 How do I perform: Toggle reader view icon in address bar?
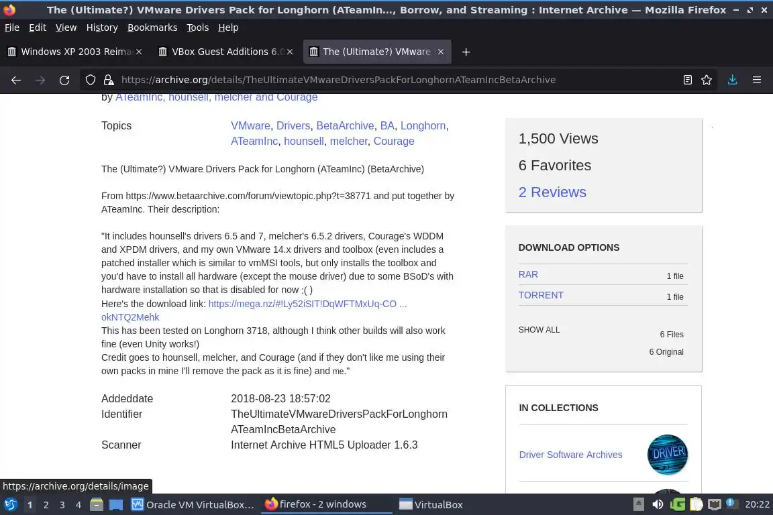(687, 80)
